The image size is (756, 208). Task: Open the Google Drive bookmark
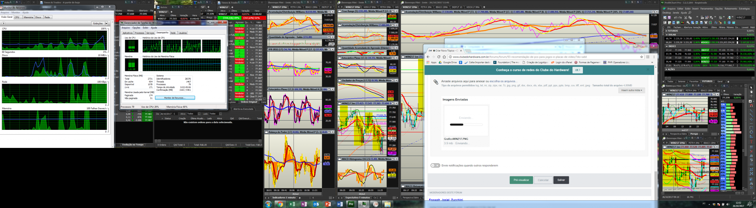pos(448,62)
